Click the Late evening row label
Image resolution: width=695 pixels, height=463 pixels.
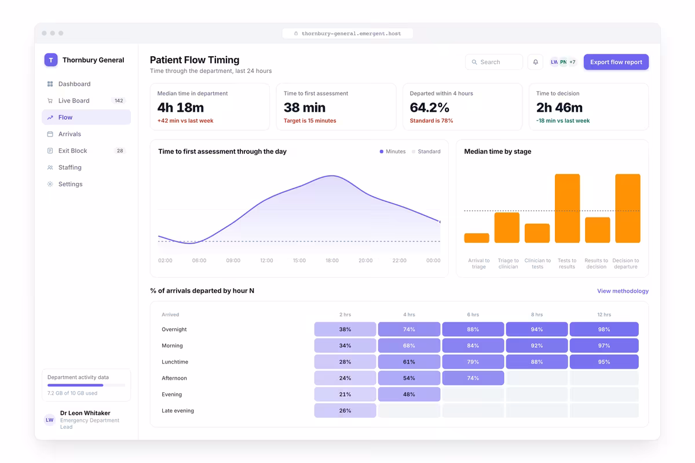click(x=177, y=410)
